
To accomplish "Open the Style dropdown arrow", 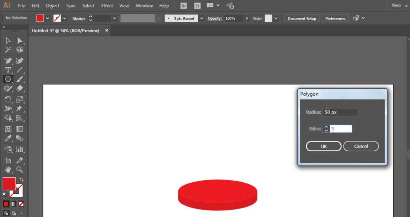I will click(276, 18).
